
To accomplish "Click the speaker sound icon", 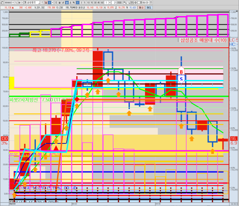I will coord(19,2).
